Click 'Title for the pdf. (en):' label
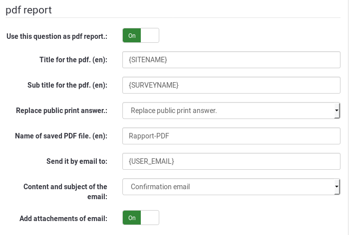The height and width of the screenshot is (235, 351). [x=73, y=60]
